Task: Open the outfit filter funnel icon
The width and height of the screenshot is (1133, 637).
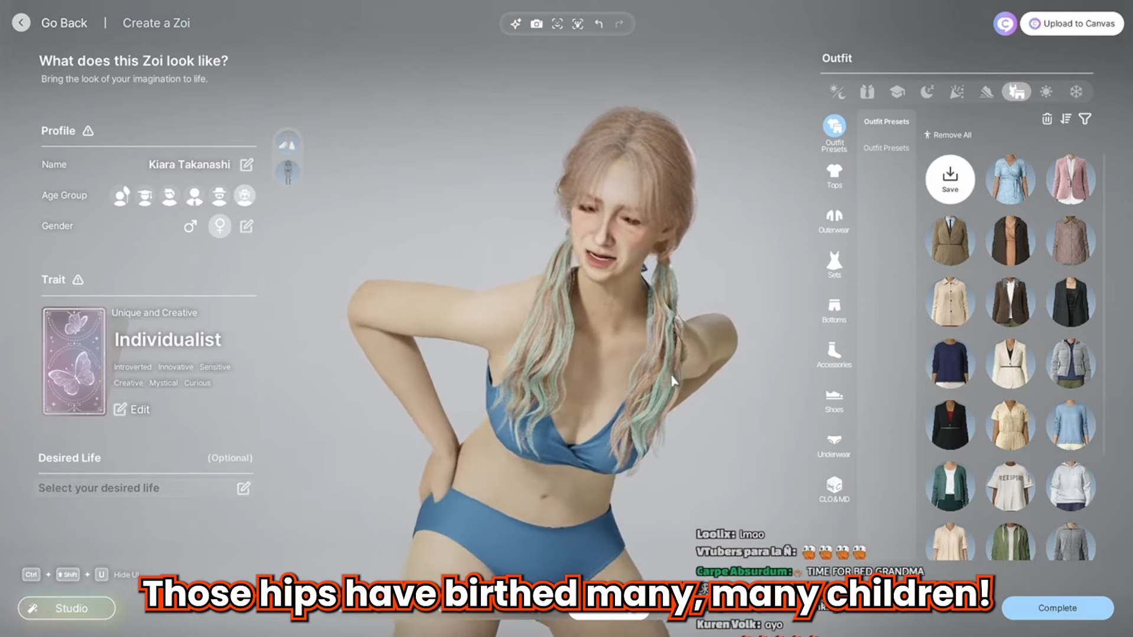Action: point(1085,119)
